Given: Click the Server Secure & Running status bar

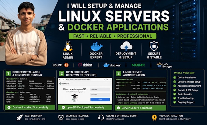Looking at the screenshot, I should point(140,108).
